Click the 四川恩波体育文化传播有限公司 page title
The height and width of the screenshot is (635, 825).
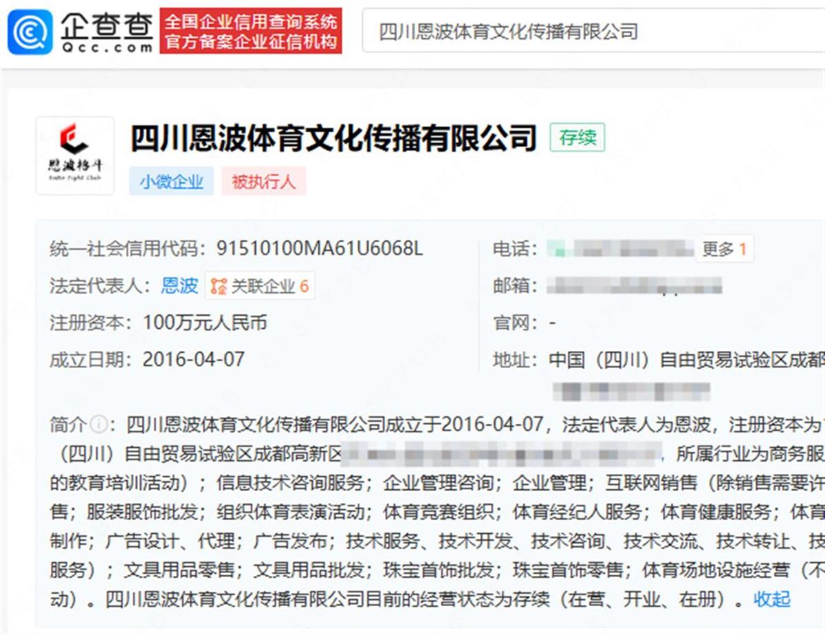[333, 138]
